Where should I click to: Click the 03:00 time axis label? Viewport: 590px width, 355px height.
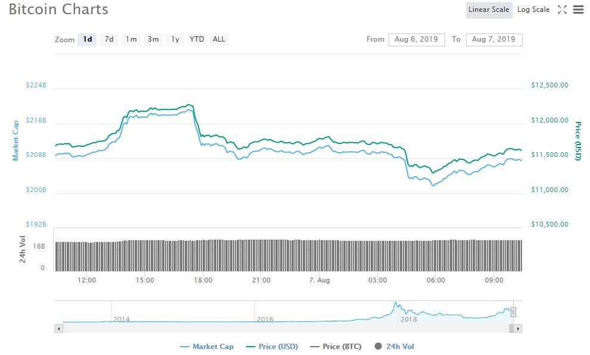coord(377,280)
